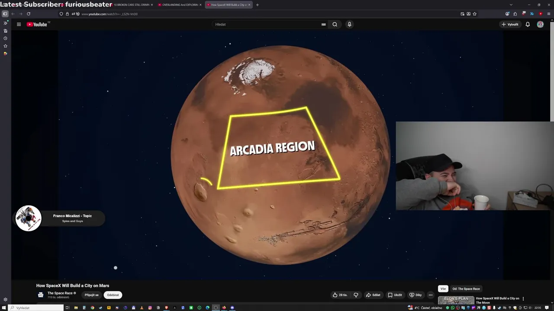Viewport: 554px width, 311px height.
Task: Open sidebar settings gear icon
Action: [5, 299]
